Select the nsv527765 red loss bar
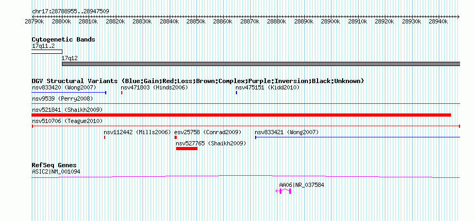The width and height of the screenshot is (475, 221). click(x=187, y=149)
